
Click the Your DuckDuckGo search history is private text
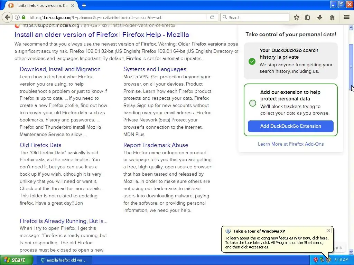point(289,53)
